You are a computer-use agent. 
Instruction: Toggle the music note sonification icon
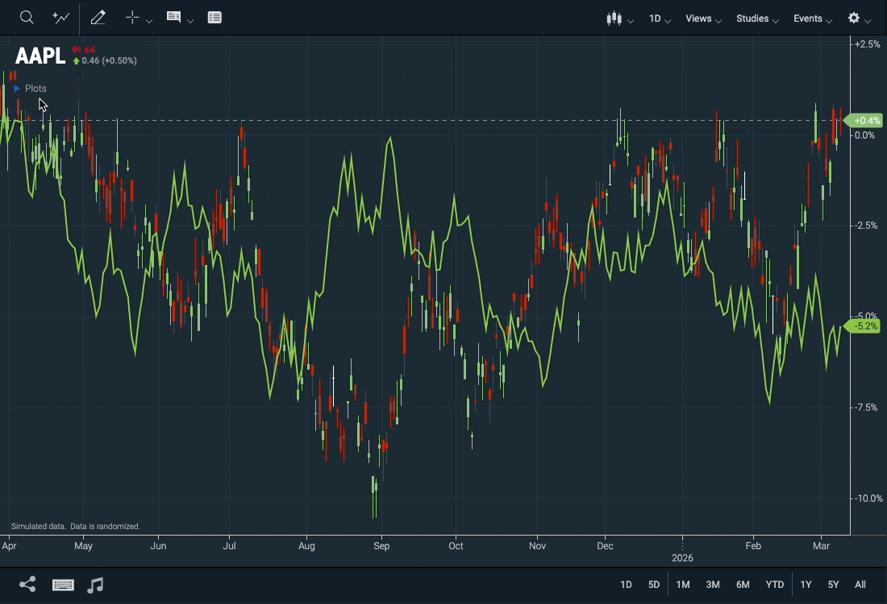[x=95, y=585]
